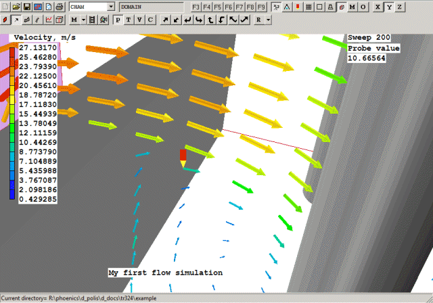433x303 pixels.
Task: Toggle the Y plane button
Action: 388,6
